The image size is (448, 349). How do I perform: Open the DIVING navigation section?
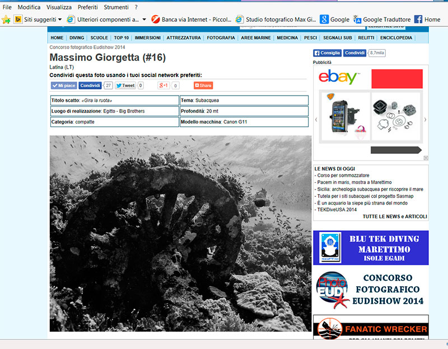tap(77, 37)
